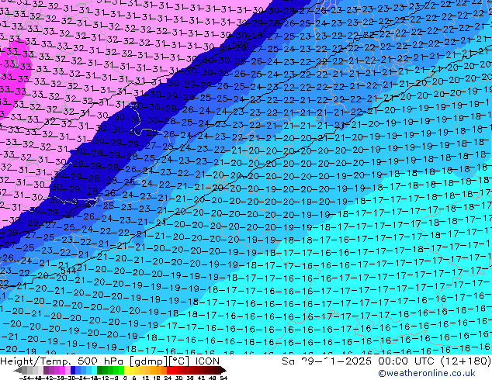Click the [gdmp] unit label in the title

148,361
